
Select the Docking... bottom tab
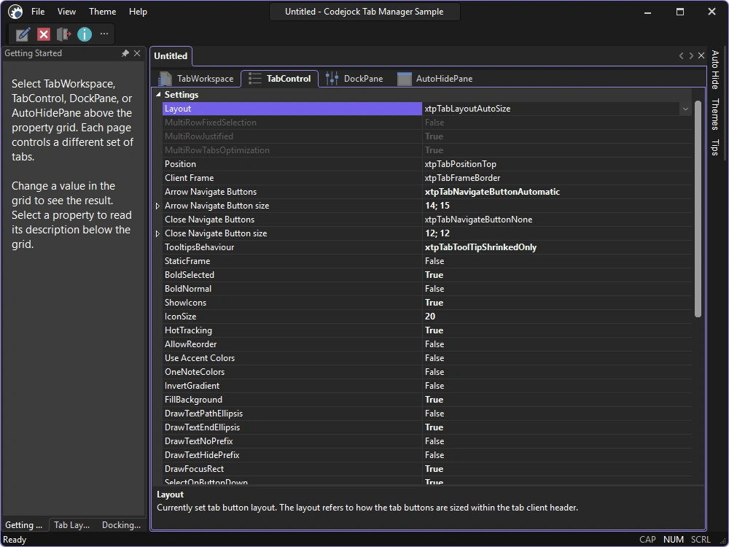point(121,524)
